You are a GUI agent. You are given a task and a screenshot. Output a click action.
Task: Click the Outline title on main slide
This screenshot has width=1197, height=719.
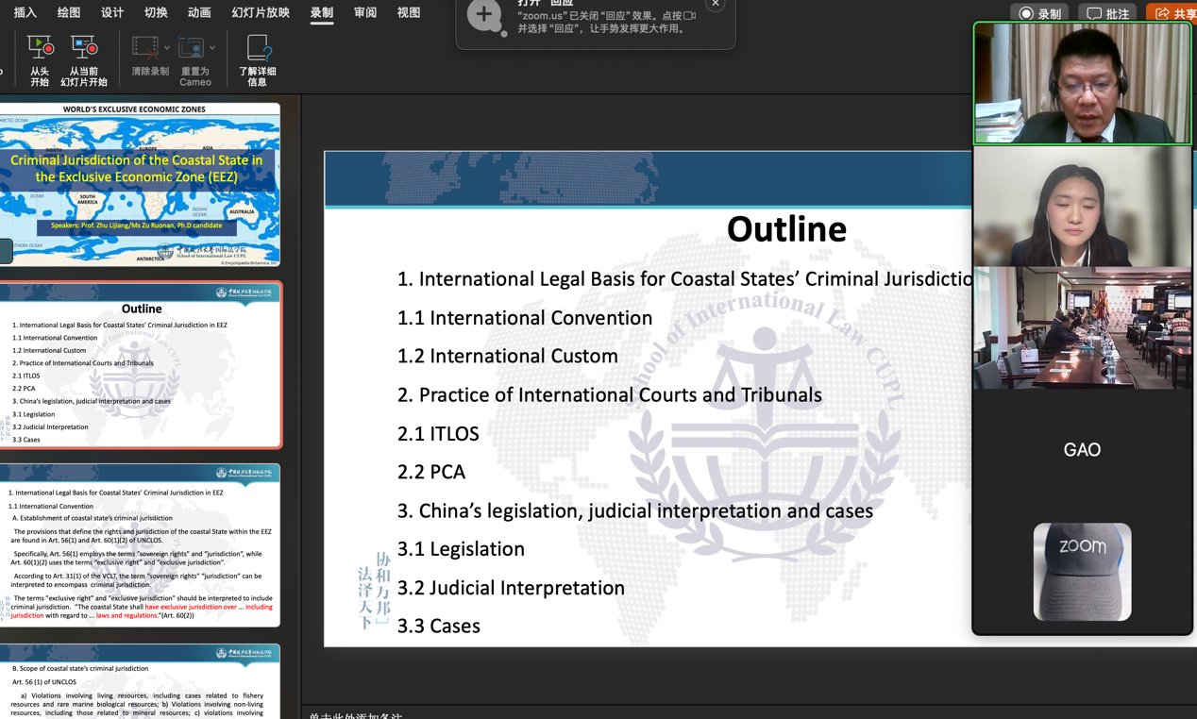(x=785, y=229)
